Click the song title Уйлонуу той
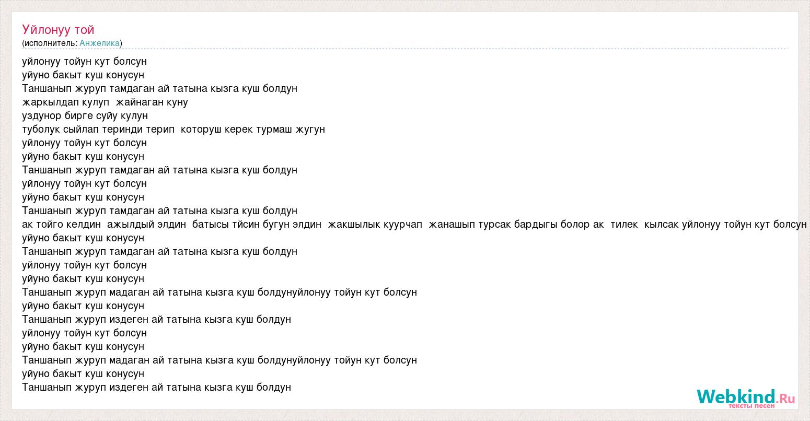810x421 pixels. point(58,30)
